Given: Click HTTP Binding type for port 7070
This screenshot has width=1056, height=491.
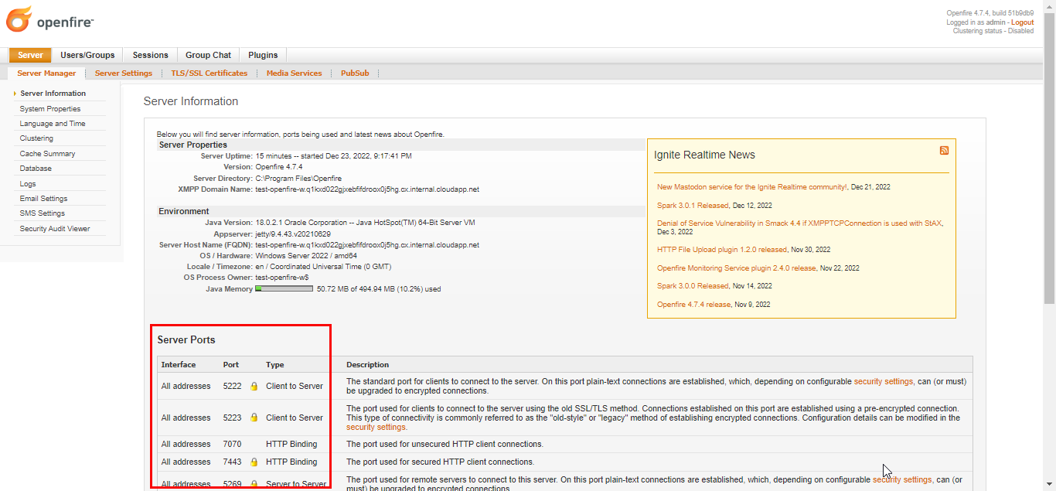Looking at the screenshot, I should [x=291, y=444].
